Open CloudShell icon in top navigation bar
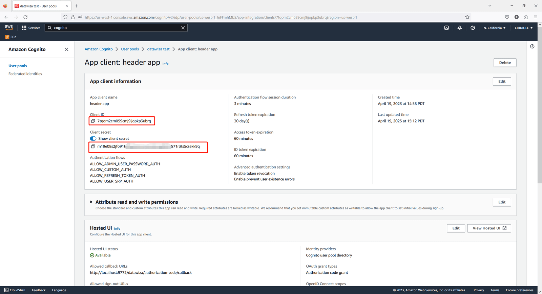542x294 pixels. click(446, 28)
